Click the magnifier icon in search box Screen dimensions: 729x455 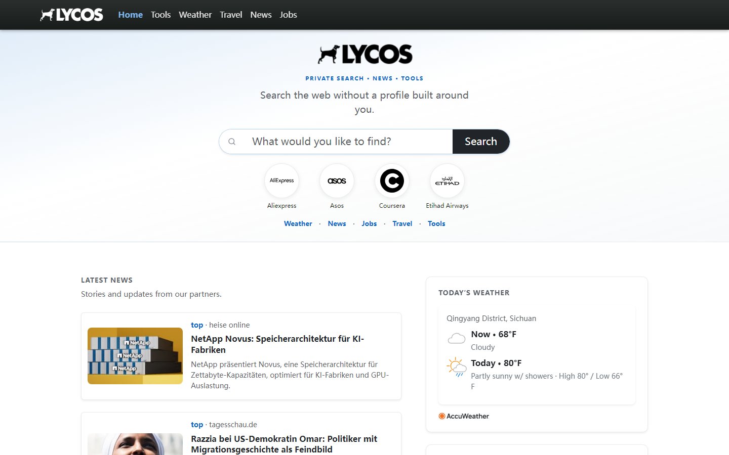point(232,142)
